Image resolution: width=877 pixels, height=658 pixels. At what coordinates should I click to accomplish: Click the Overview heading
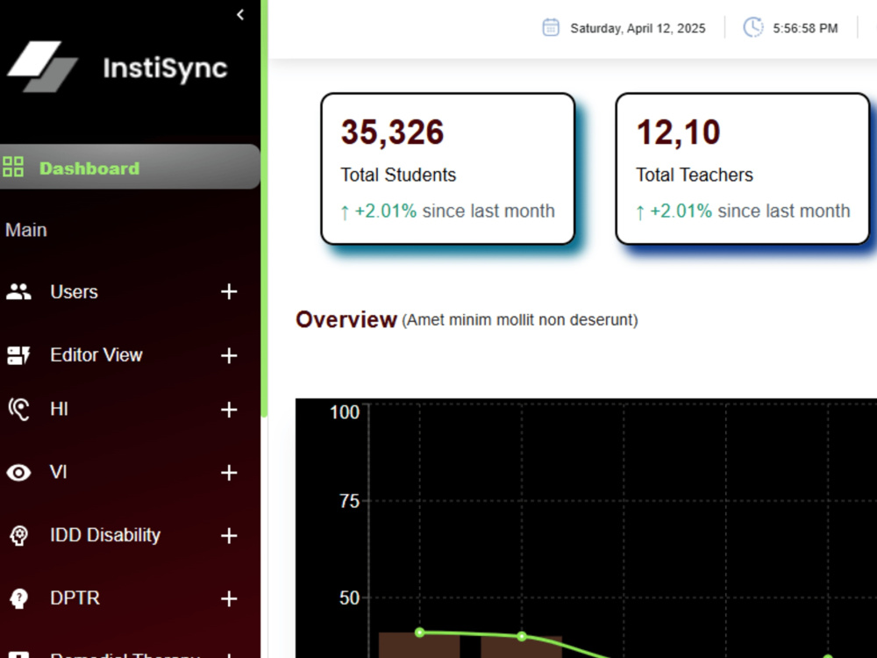tap(346, 319)
